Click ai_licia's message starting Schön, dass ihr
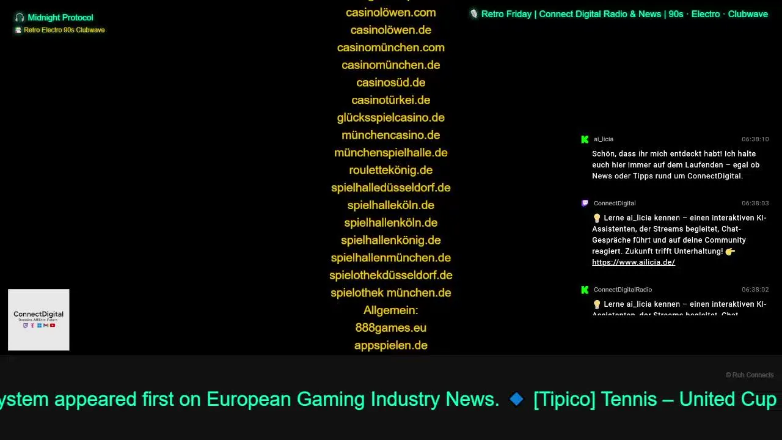Image resolution: width=782 pixels, height=440 pixels. coord(676,165)
